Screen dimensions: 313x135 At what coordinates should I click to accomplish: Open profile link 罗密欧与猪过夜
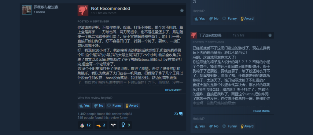click(46, 7)
